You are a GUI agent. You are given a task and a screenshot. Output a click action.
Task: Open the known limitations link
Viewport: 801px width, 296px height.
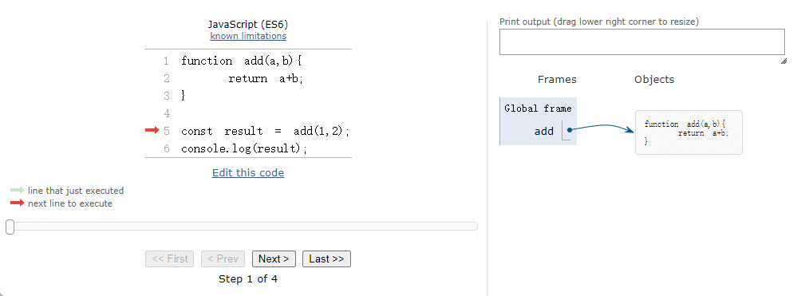[248, 36]
